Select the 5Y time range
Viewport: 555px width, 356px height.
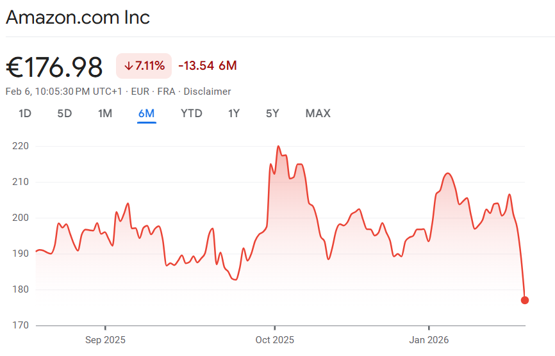272,113
